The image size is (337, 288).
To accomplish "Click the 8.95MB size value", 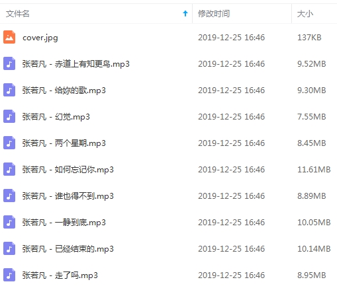I will pyautogui.click(x=312, y=275).
